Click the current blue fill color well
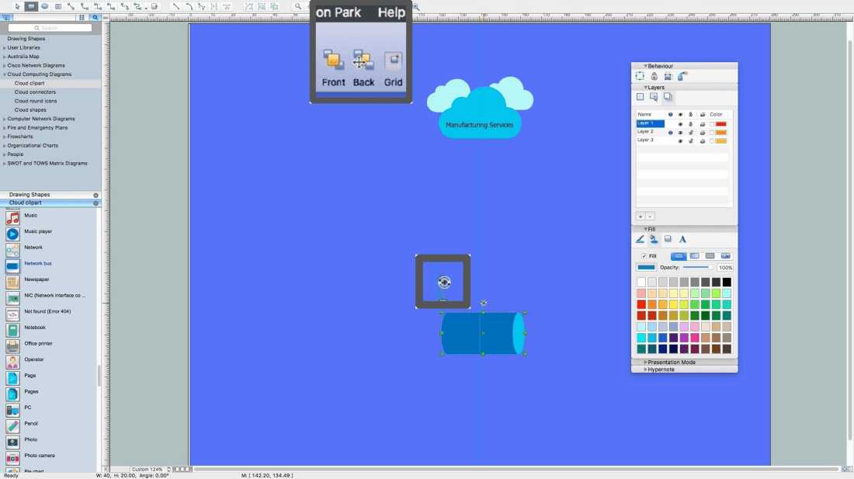This screenshot has width=854, height=479. (x=646, y=267)
